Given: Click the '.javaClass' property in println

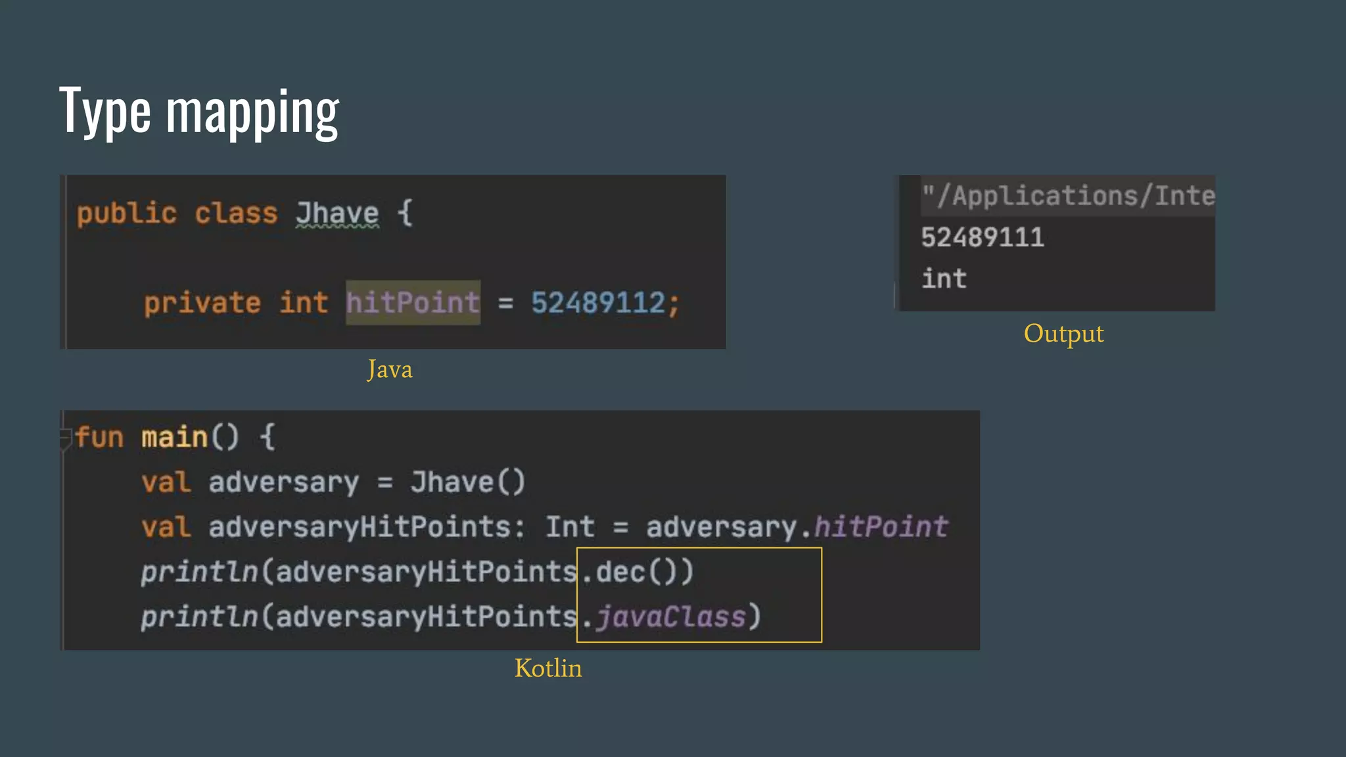Looking at the screenshot, I should pyautogui.click(x=664, y=616).
